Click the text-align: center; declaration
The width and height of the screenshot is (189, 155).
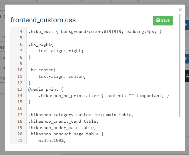(x=62, y=76)
